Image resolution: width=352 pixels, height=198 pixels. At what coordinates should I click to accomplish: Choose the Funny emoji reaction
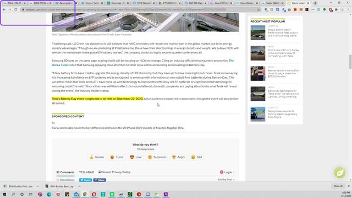[117, 157]
